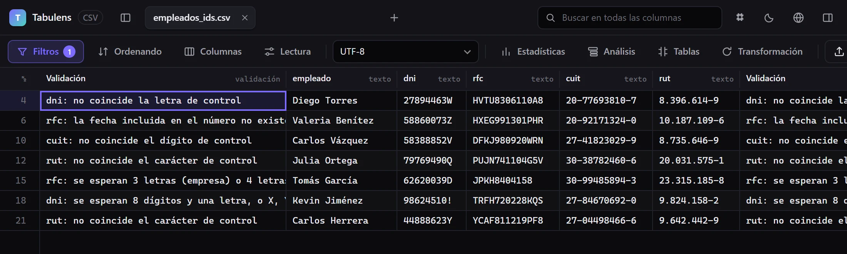Click the empleado column header
The height and width of the screenshot is (254, 847).
341,79
